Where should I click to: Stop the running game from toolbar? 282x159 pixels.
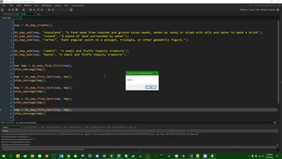[x=38, y=10]
